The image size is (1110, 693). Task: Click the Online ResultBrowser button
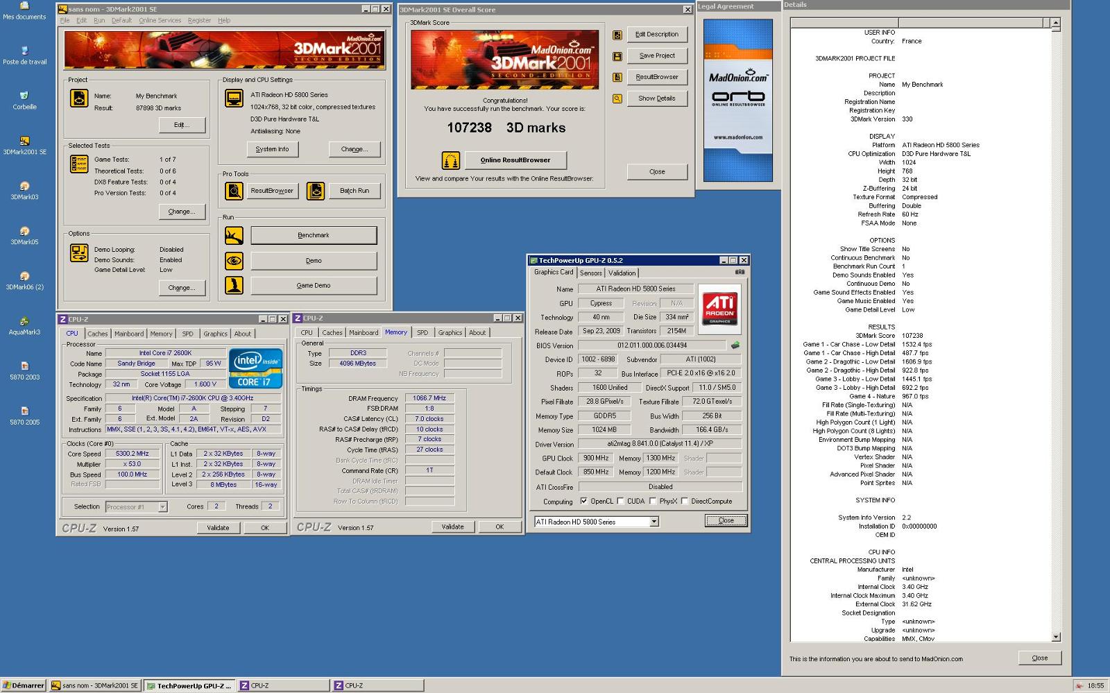(x=515, y=160)
